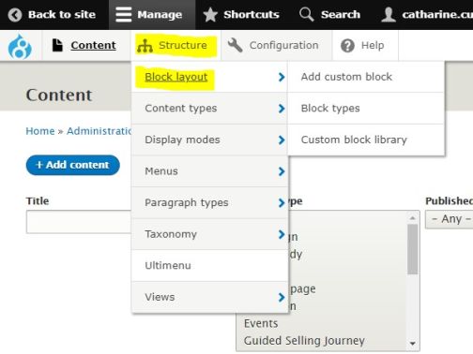Select Guided Selling Journey in type list

304,341
